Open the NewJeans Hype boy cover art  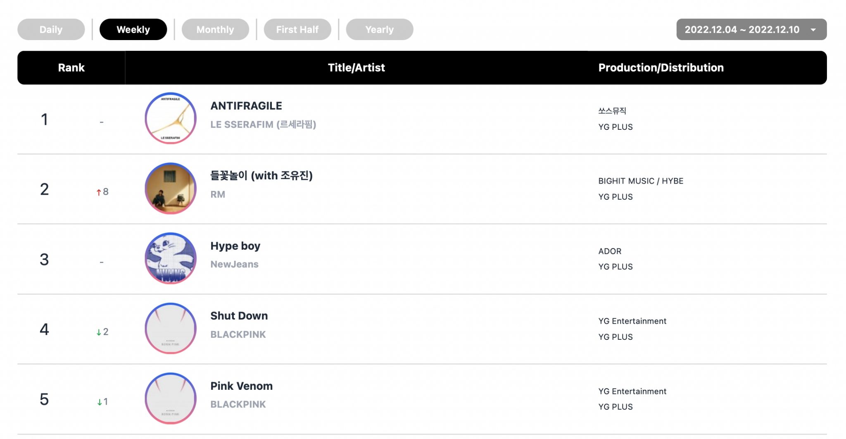[170, 258]
